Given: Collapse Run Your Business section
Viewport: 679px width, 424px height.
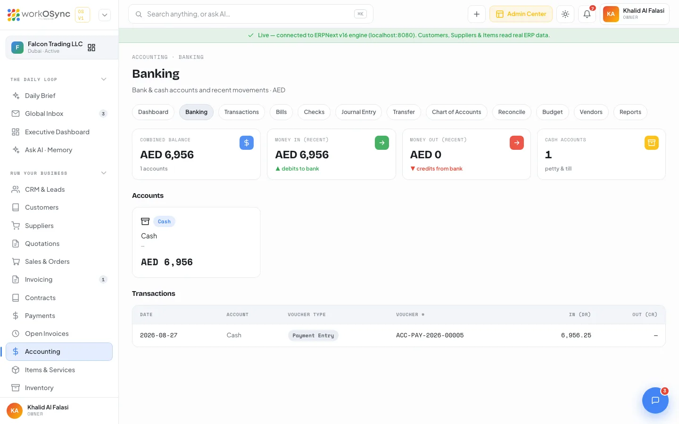Looking at the screenshot, I should coord(104,173).
